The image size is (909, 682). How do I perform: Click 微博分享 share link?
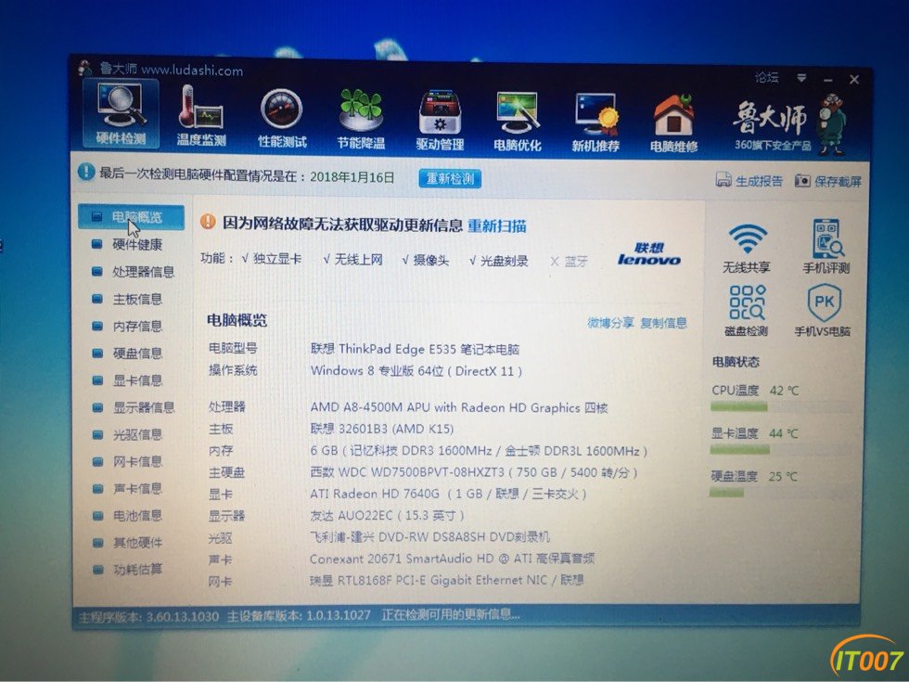click(x=610, y=323)
